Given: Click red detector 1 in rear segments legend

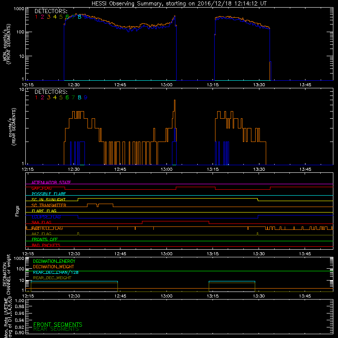Looking at the screenshot, I should click(x=36, y=98).
